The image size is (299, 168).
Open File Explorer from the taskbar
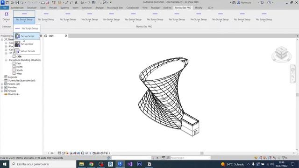coord(82,164)
